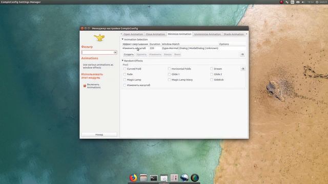Select the Minimize Animation tab

pyautogui.click(x=179, y=34)
